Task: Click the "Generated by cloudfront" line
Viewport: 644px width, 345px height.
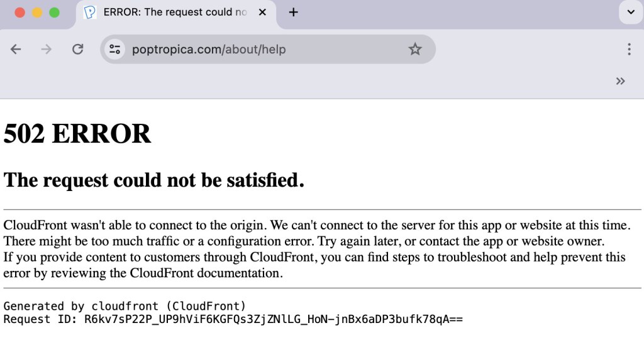Action: 125,306
